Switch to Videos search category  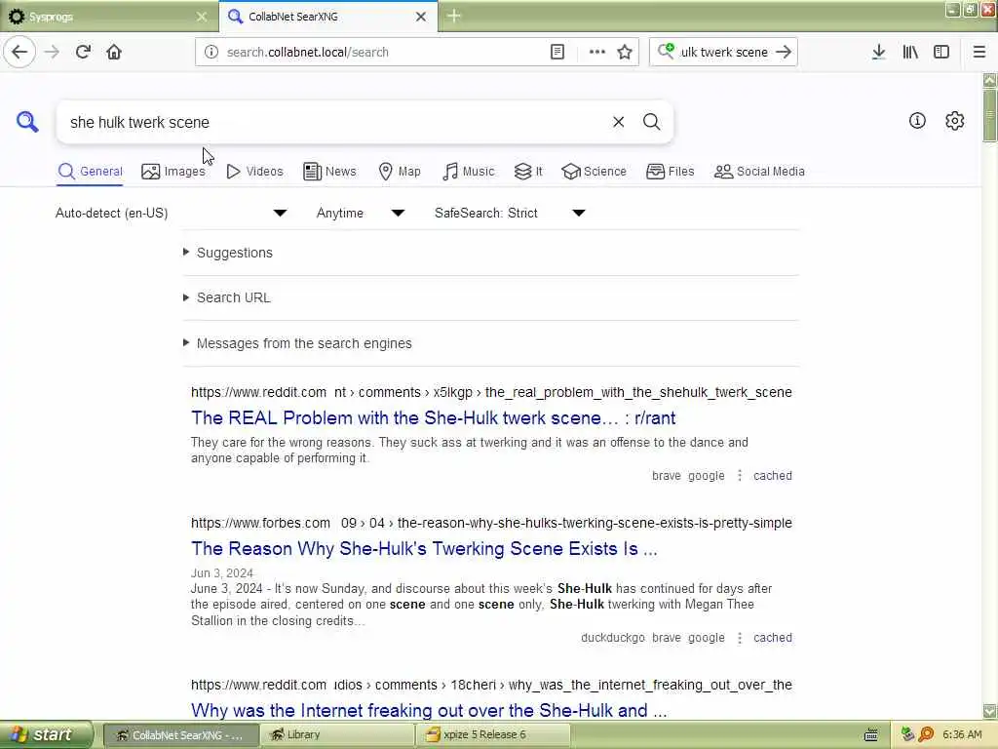pos(254,171)
